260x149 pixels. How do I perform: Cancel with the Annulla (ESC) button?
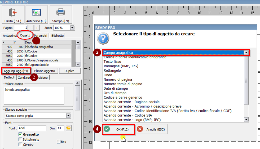(152, 129)
